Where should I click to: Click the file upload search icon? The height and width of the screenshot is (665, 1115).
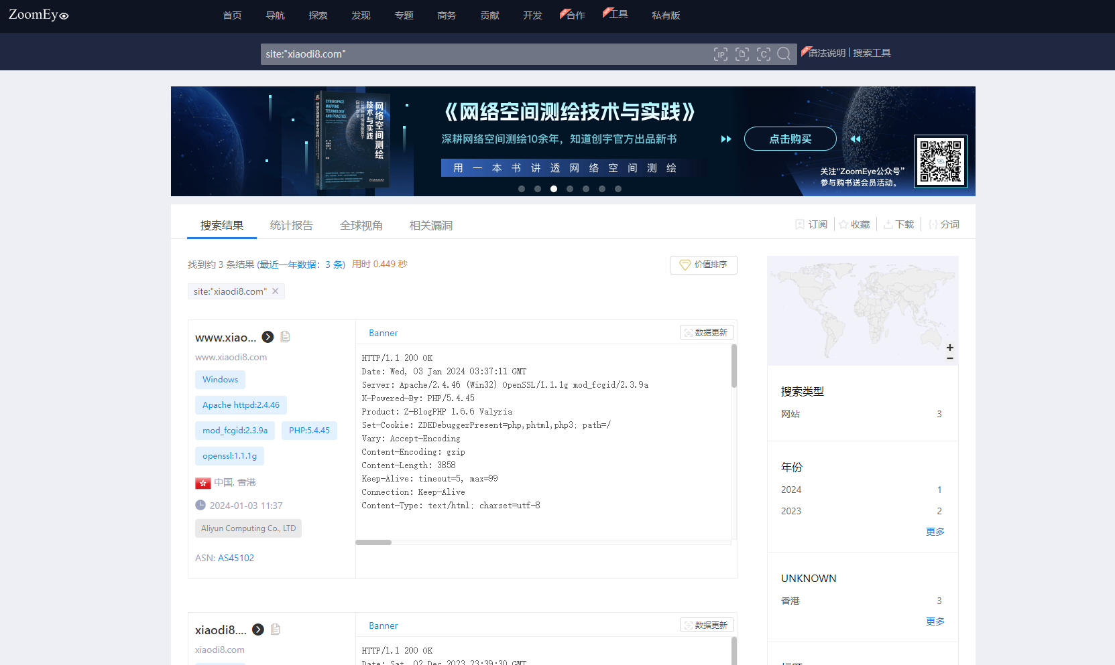(742, 54)
